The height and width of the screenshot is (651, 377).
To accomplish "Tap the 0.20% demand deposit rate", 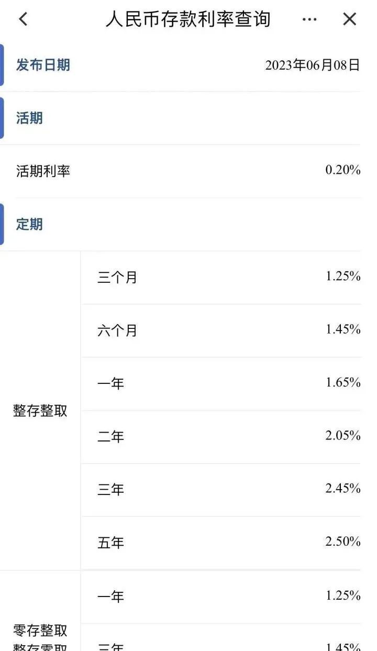I will point(343,170).
